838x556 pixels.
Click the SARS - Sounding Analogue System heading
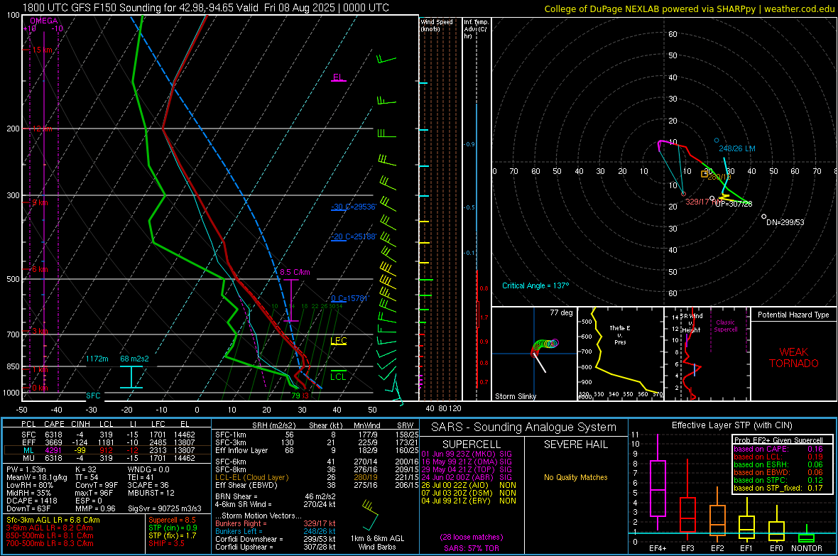point(524,427)
